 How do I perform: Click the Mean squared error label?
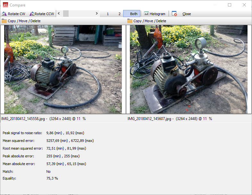(x=19, y=141)
